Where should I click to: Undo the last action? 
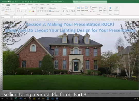coord(16,2)
